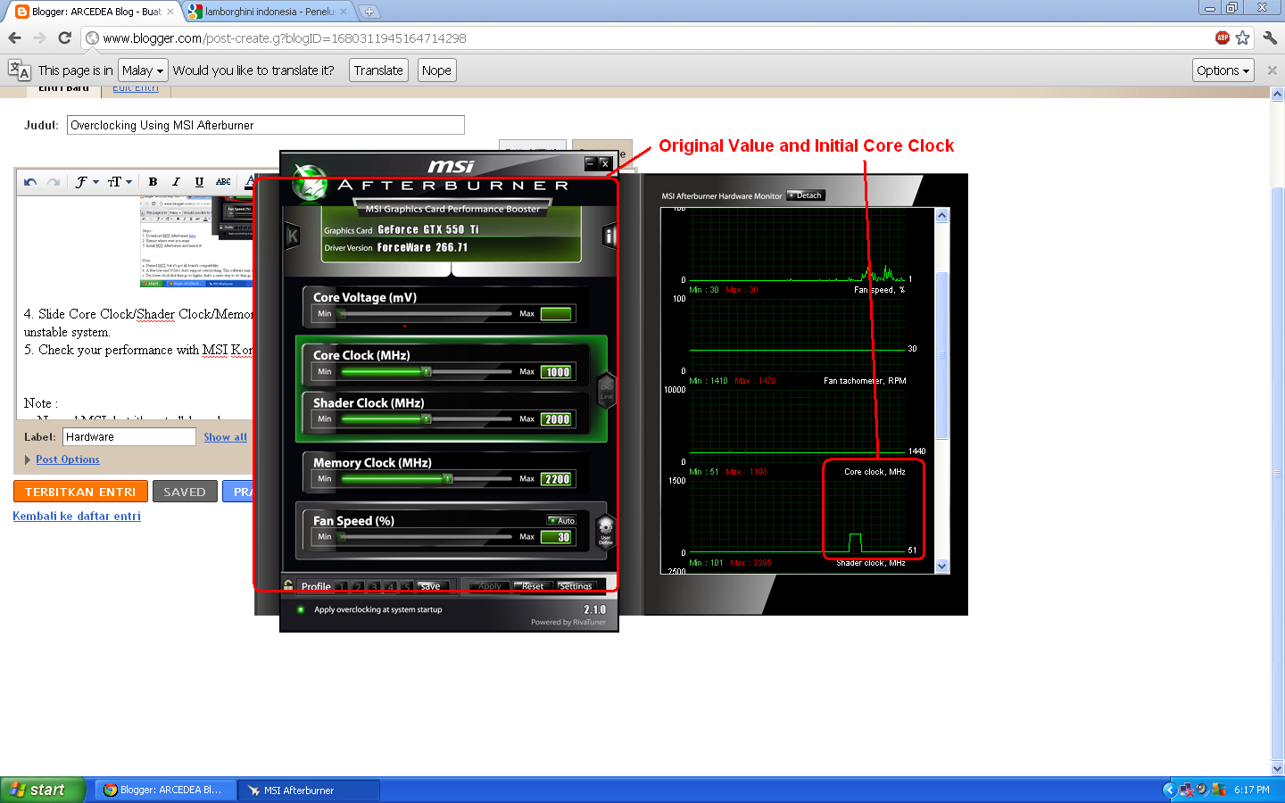Redo edit in Blogger editor toolbar

coord(54,182)
